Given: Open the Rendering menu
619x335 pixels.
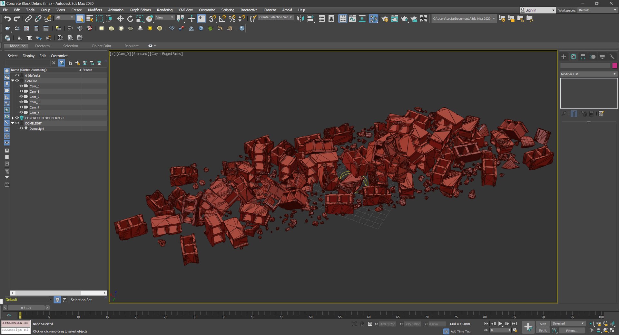Looking at the screenshot, I should click(164, 10).
